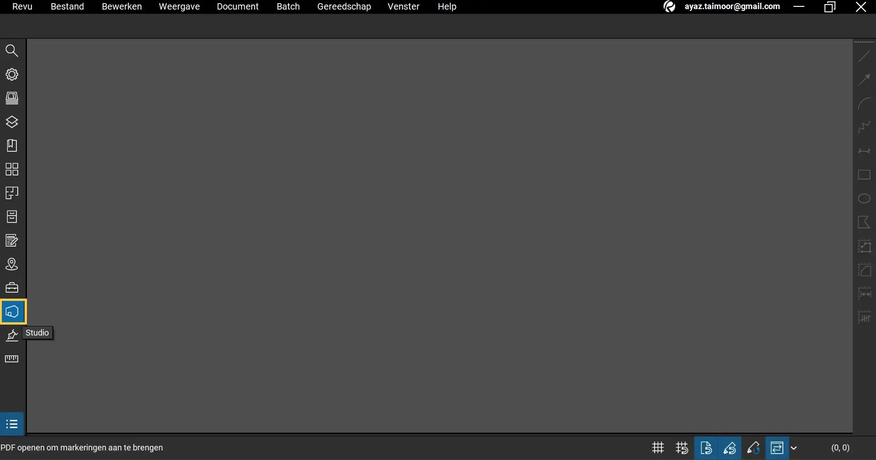Open the highlighted Studio panel
The image size is (876, 460).
pos(13,312)
